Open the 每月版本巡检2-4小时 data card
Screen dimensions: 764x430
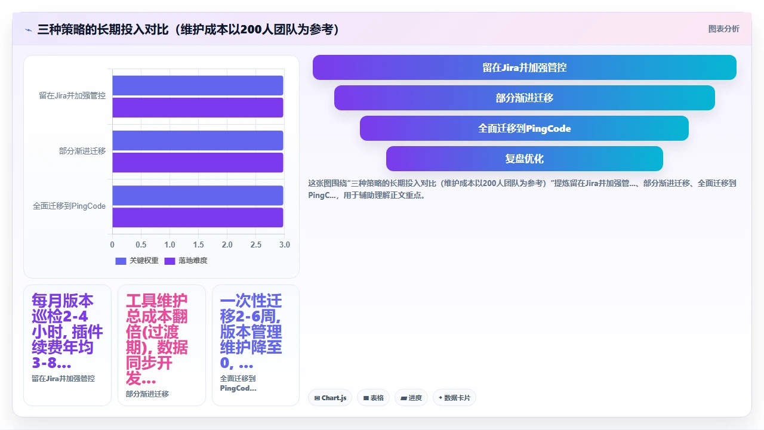(67, 345)
